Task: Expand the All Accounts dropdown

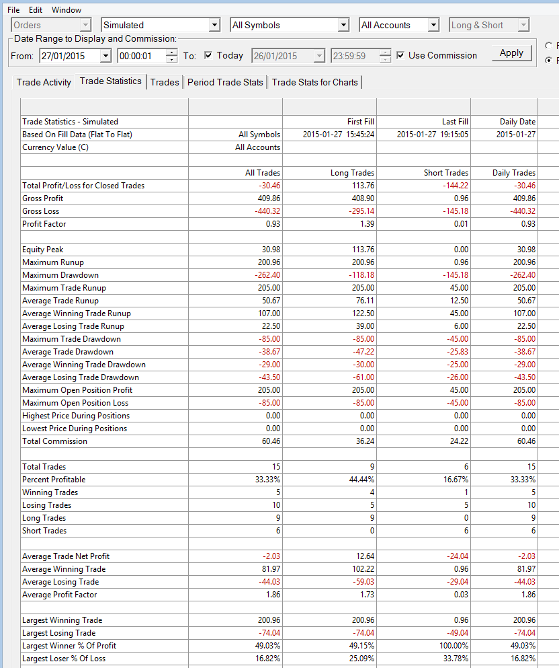Action: pyautogui.click(x=433, y=25)
